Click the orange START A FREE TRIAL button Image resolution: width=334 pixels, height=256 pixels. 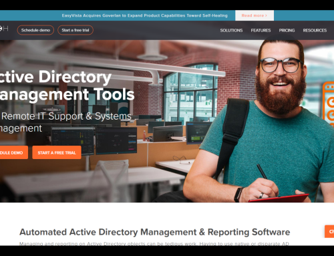click(57, 152)
